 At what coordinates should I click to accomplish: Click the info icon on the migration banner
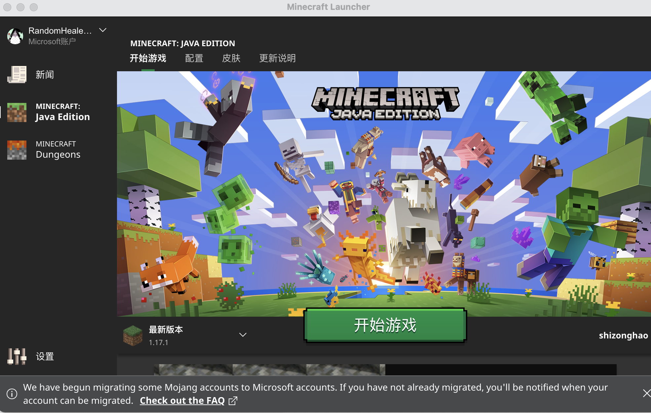(x=12, y=394)
